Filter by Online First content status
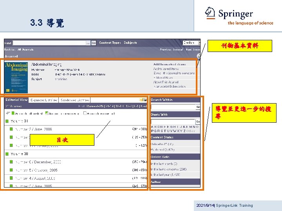282x211 pixels. [x=162, y=144]
